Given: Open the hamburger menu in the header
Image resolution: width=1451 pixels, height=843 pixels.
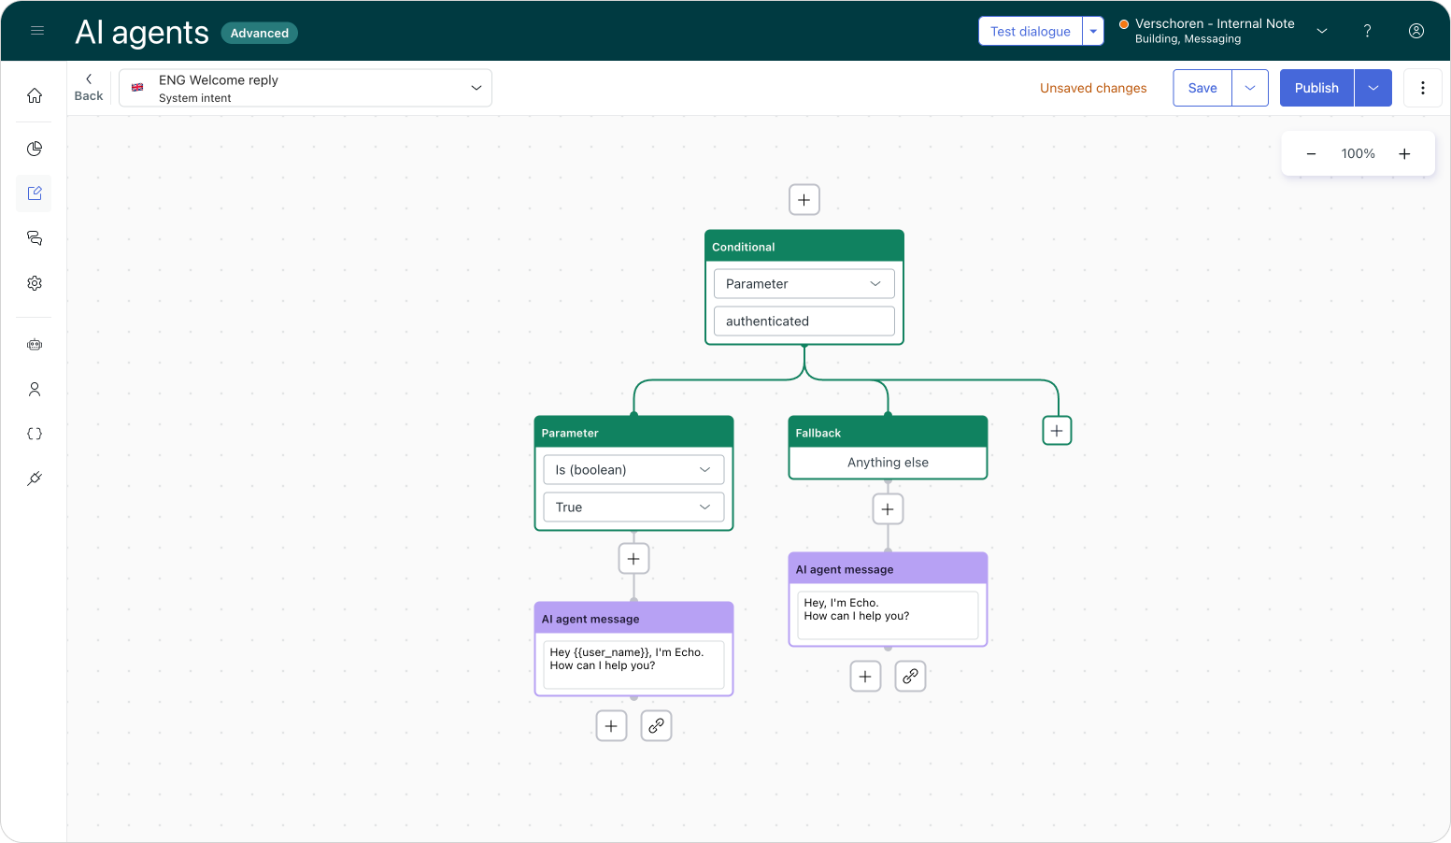Looking at the screenshot, I should tap(37, 31).
